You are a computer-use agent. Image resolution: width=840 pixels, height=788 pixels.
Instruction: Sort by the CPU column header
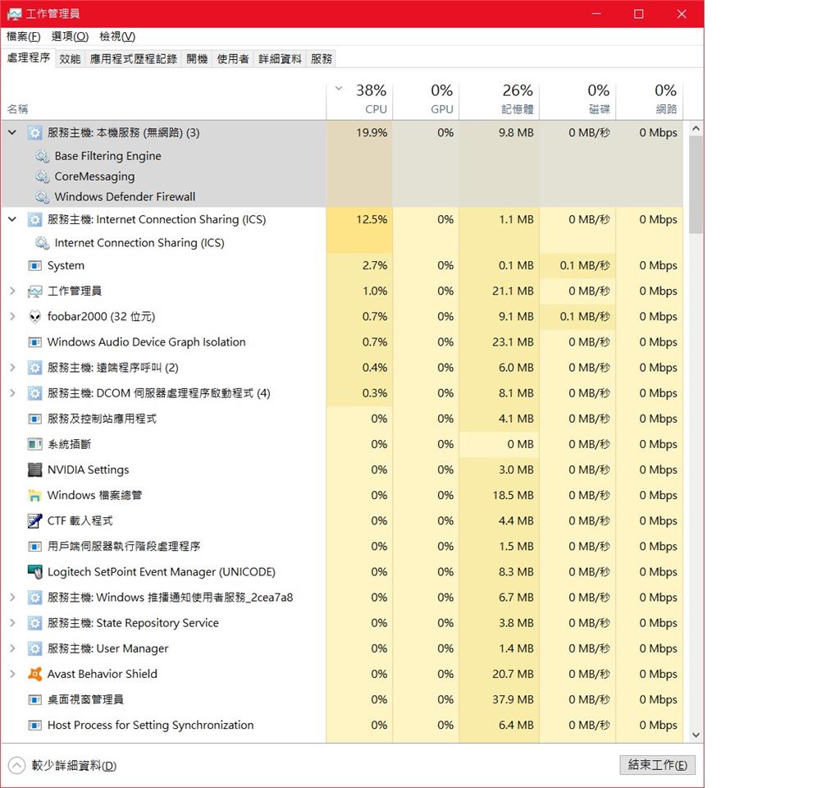(359, 100)
